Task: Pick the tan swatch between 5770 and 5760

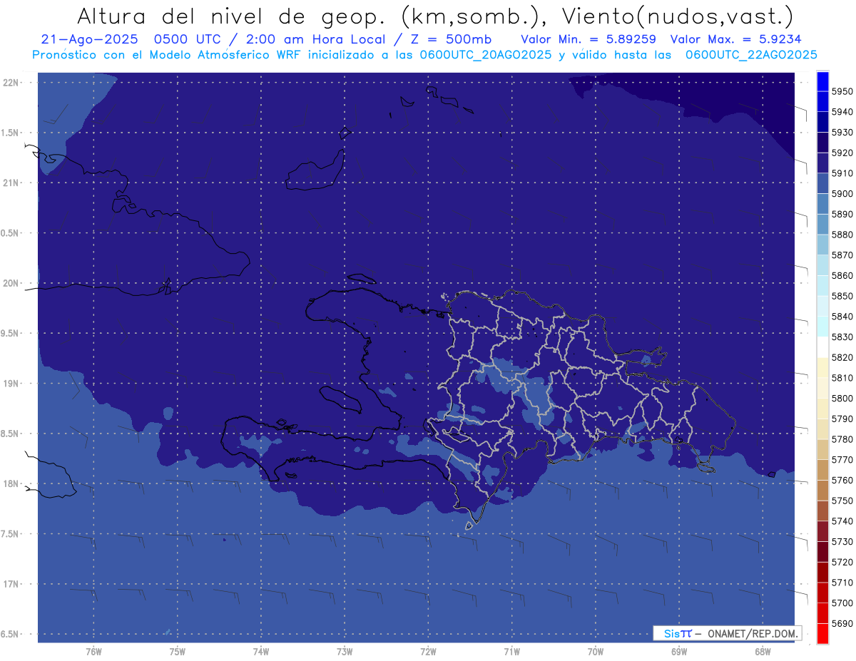Action: click(822, 470)
